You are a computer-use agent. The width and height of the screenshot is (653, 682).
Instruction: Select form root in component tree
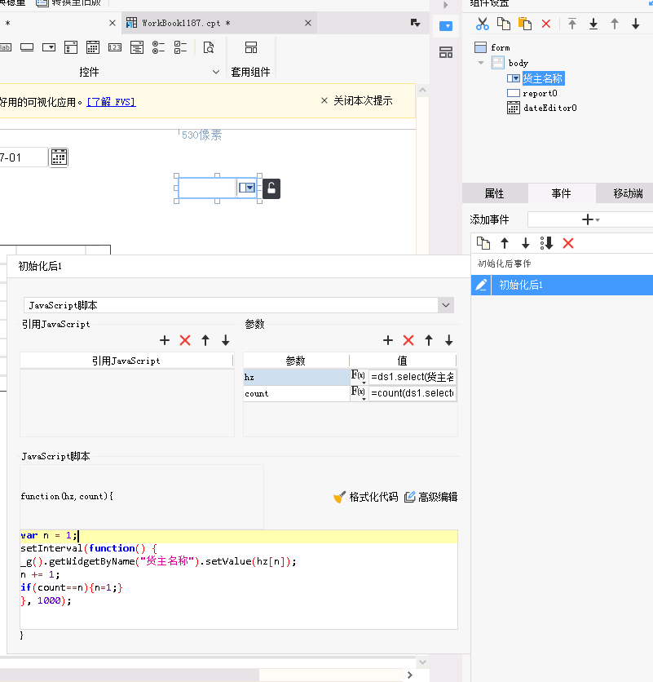click(x=501, y=48)
